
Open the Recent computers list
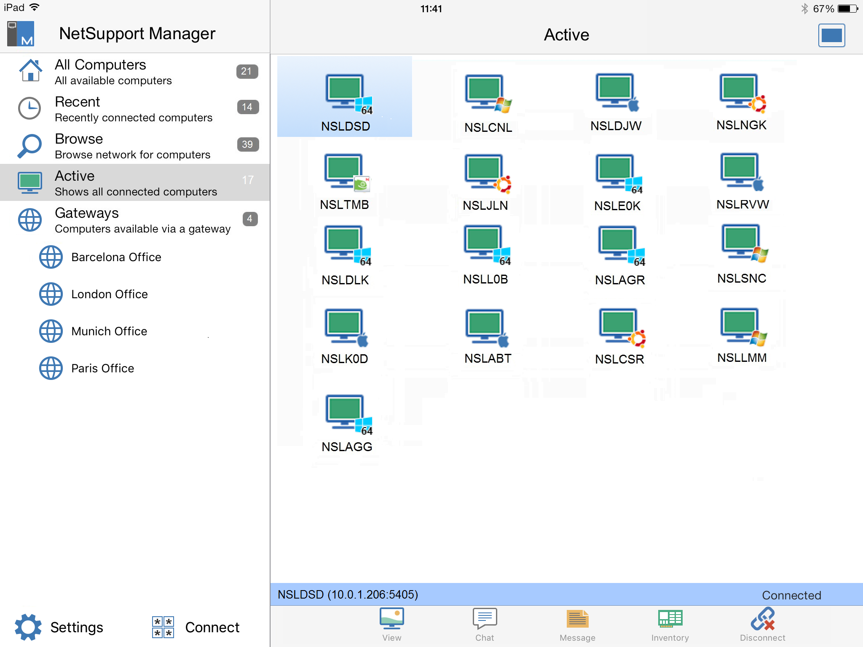(x=135, y=109)
